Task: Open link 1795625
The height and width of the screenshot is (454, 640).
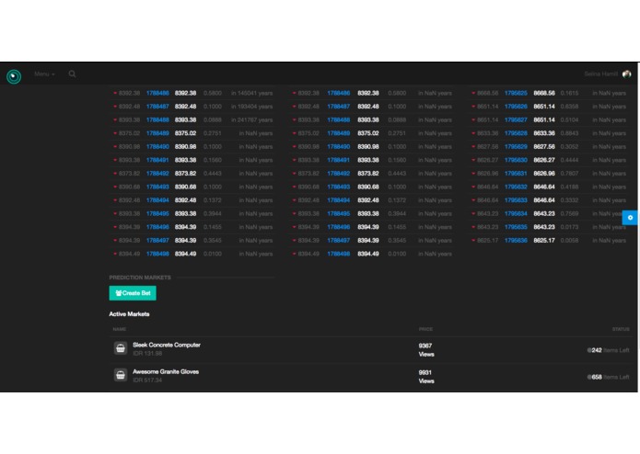Action: [x=516, y=93]
